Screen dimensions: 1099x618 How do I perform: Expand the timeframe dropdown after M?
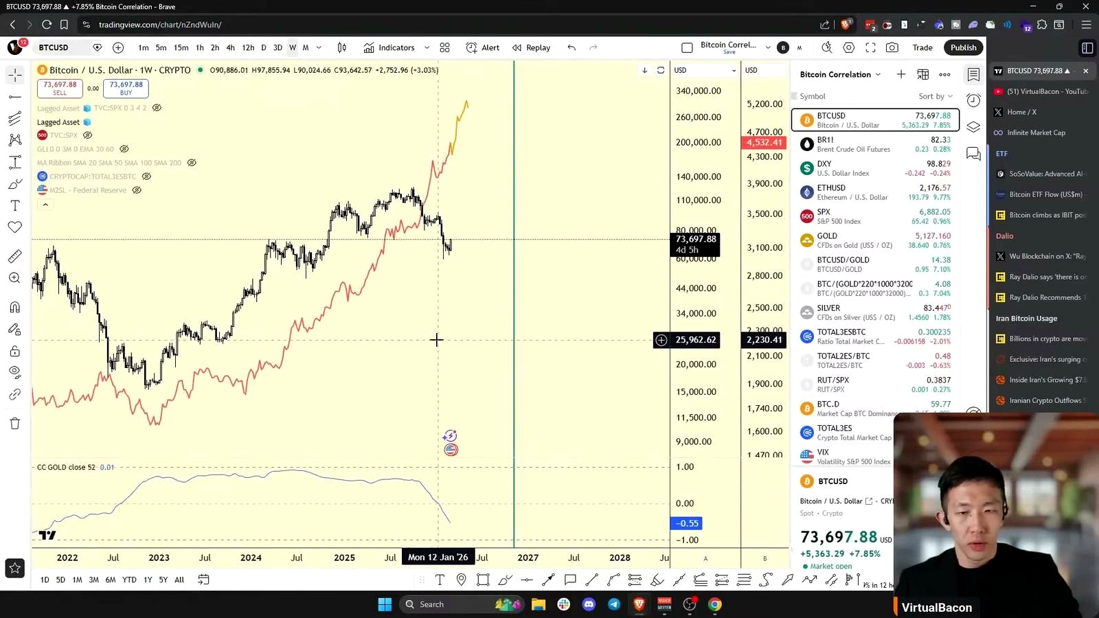pos(319,47)
